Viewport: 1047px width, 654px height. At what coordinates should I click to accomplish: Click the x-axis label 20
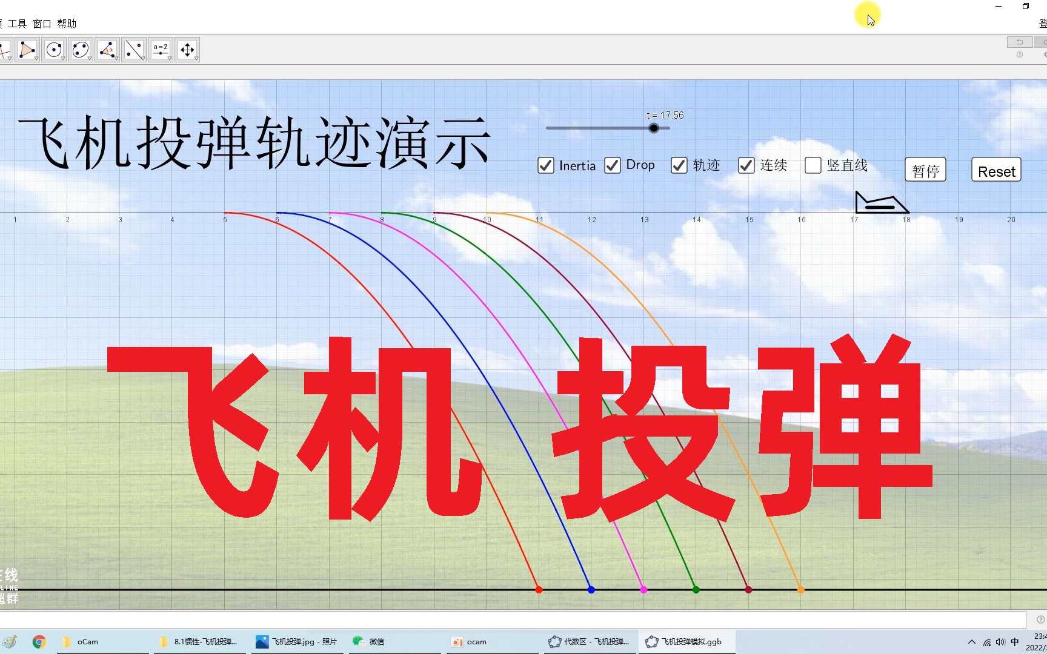(x=1011, y=220)
